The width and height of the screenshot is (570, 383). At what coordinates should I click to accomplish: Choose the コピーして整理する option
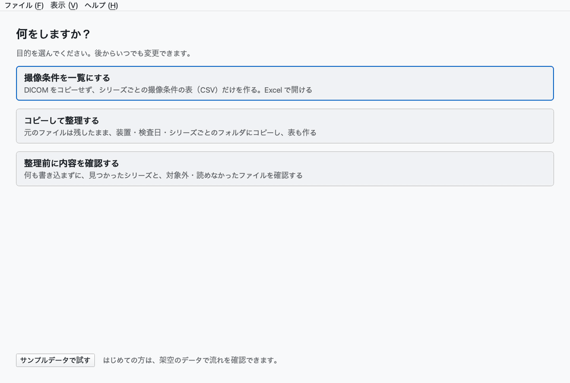tap(284, 126)
